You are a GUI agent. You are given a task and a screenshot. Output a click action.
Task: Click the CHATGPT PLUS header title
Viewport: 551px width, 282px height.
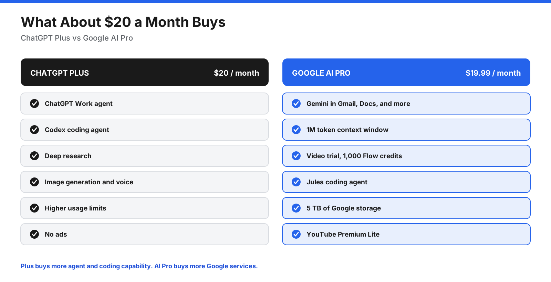60,73
